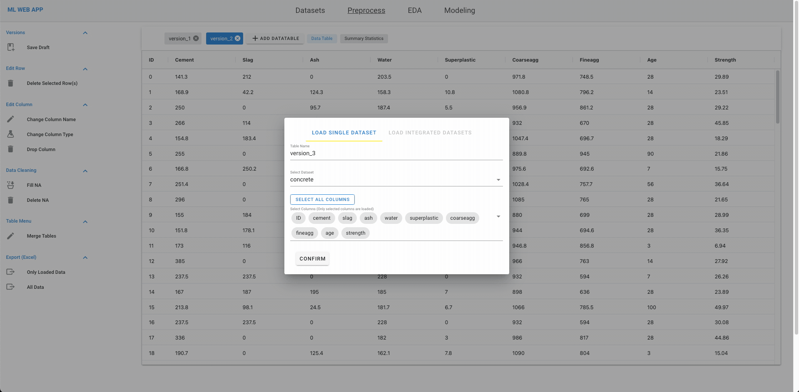Select the Save Draft icon

point(10,47)
